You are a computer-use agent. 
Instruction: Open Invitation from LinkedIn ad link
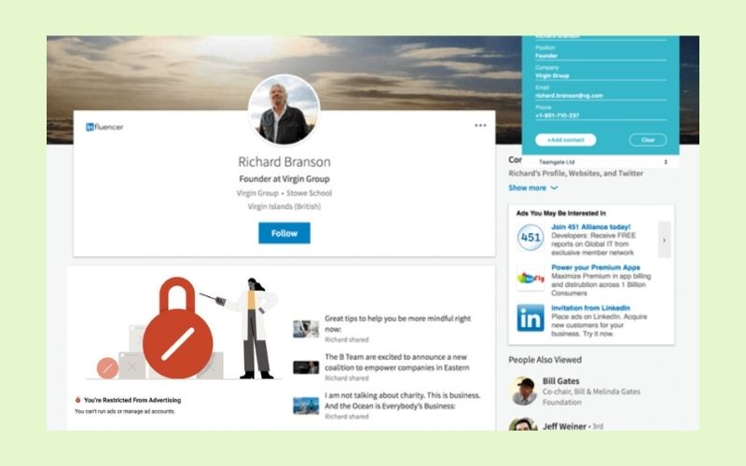(590, 308)
